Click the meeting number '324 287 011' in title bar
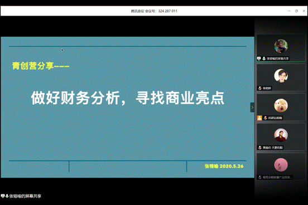308x205 pixels. tap(167, 11)
